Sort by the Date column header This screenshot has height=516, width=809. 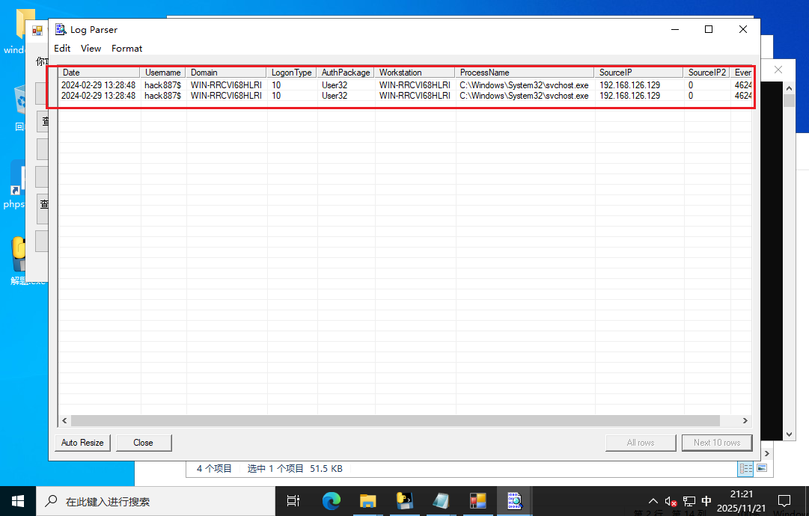(99, 73)
